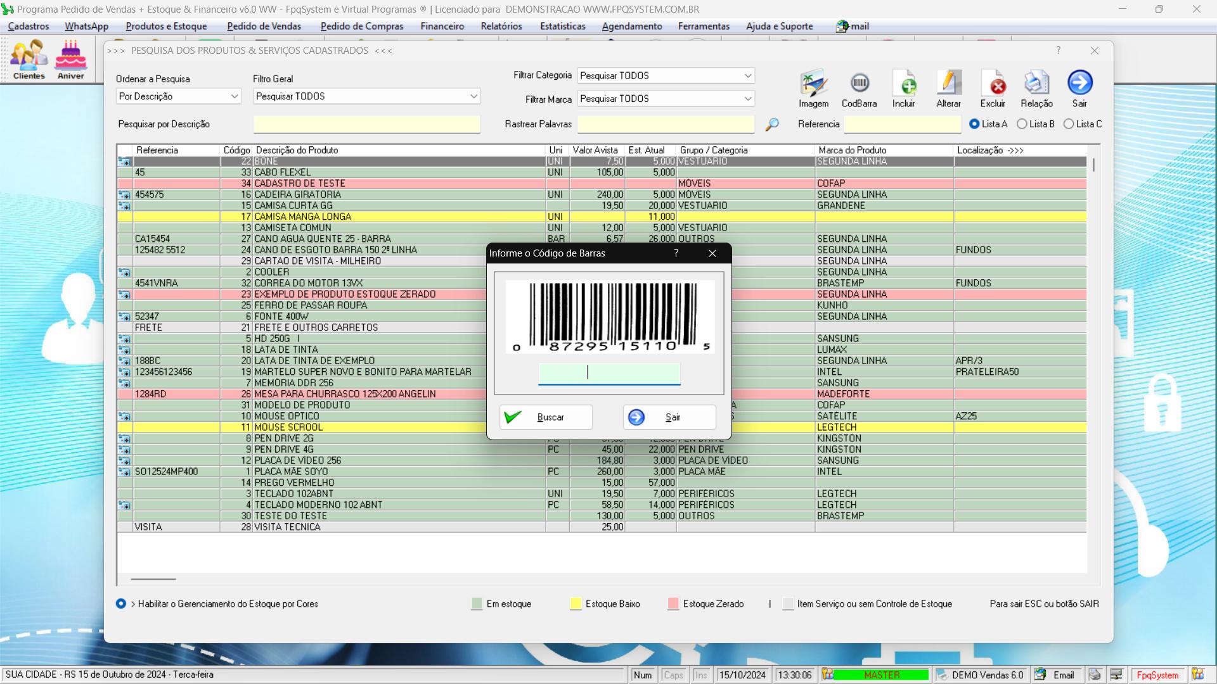
Task: Click the users icon beside MASTER in status bar
Action: click(x=827, y=675)
